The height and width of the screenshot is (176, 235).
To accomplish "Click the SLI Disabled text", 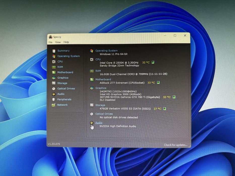I will (x=108, y=100).
